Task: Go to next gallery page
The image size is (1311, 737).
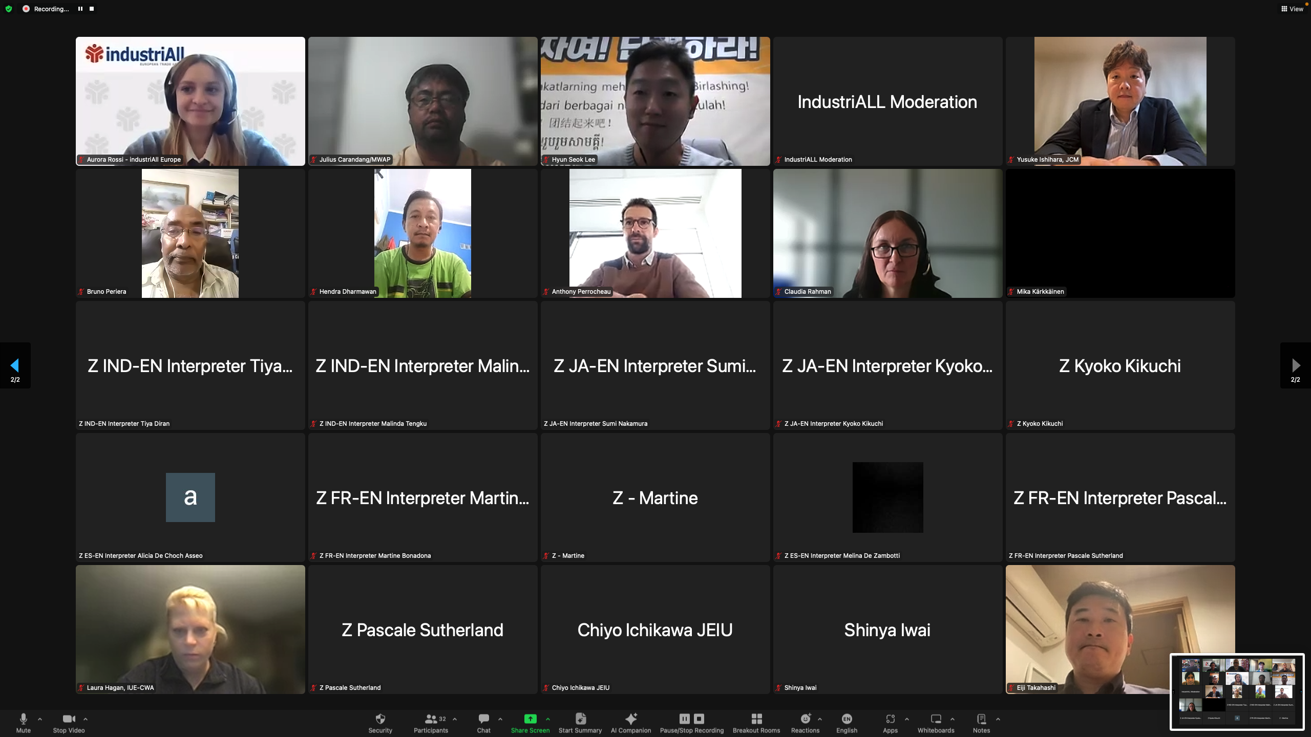Action: click(1296, 365)
